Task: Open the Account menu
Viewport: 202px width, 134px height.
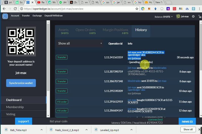Action: coord(15,16)
